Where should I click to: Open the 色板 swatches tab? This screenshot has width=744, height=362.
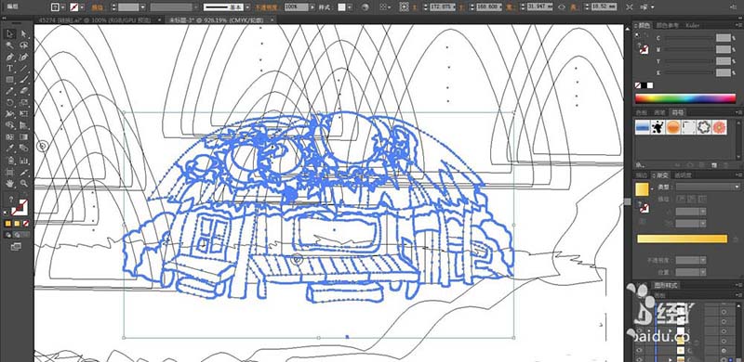point(641,112)
